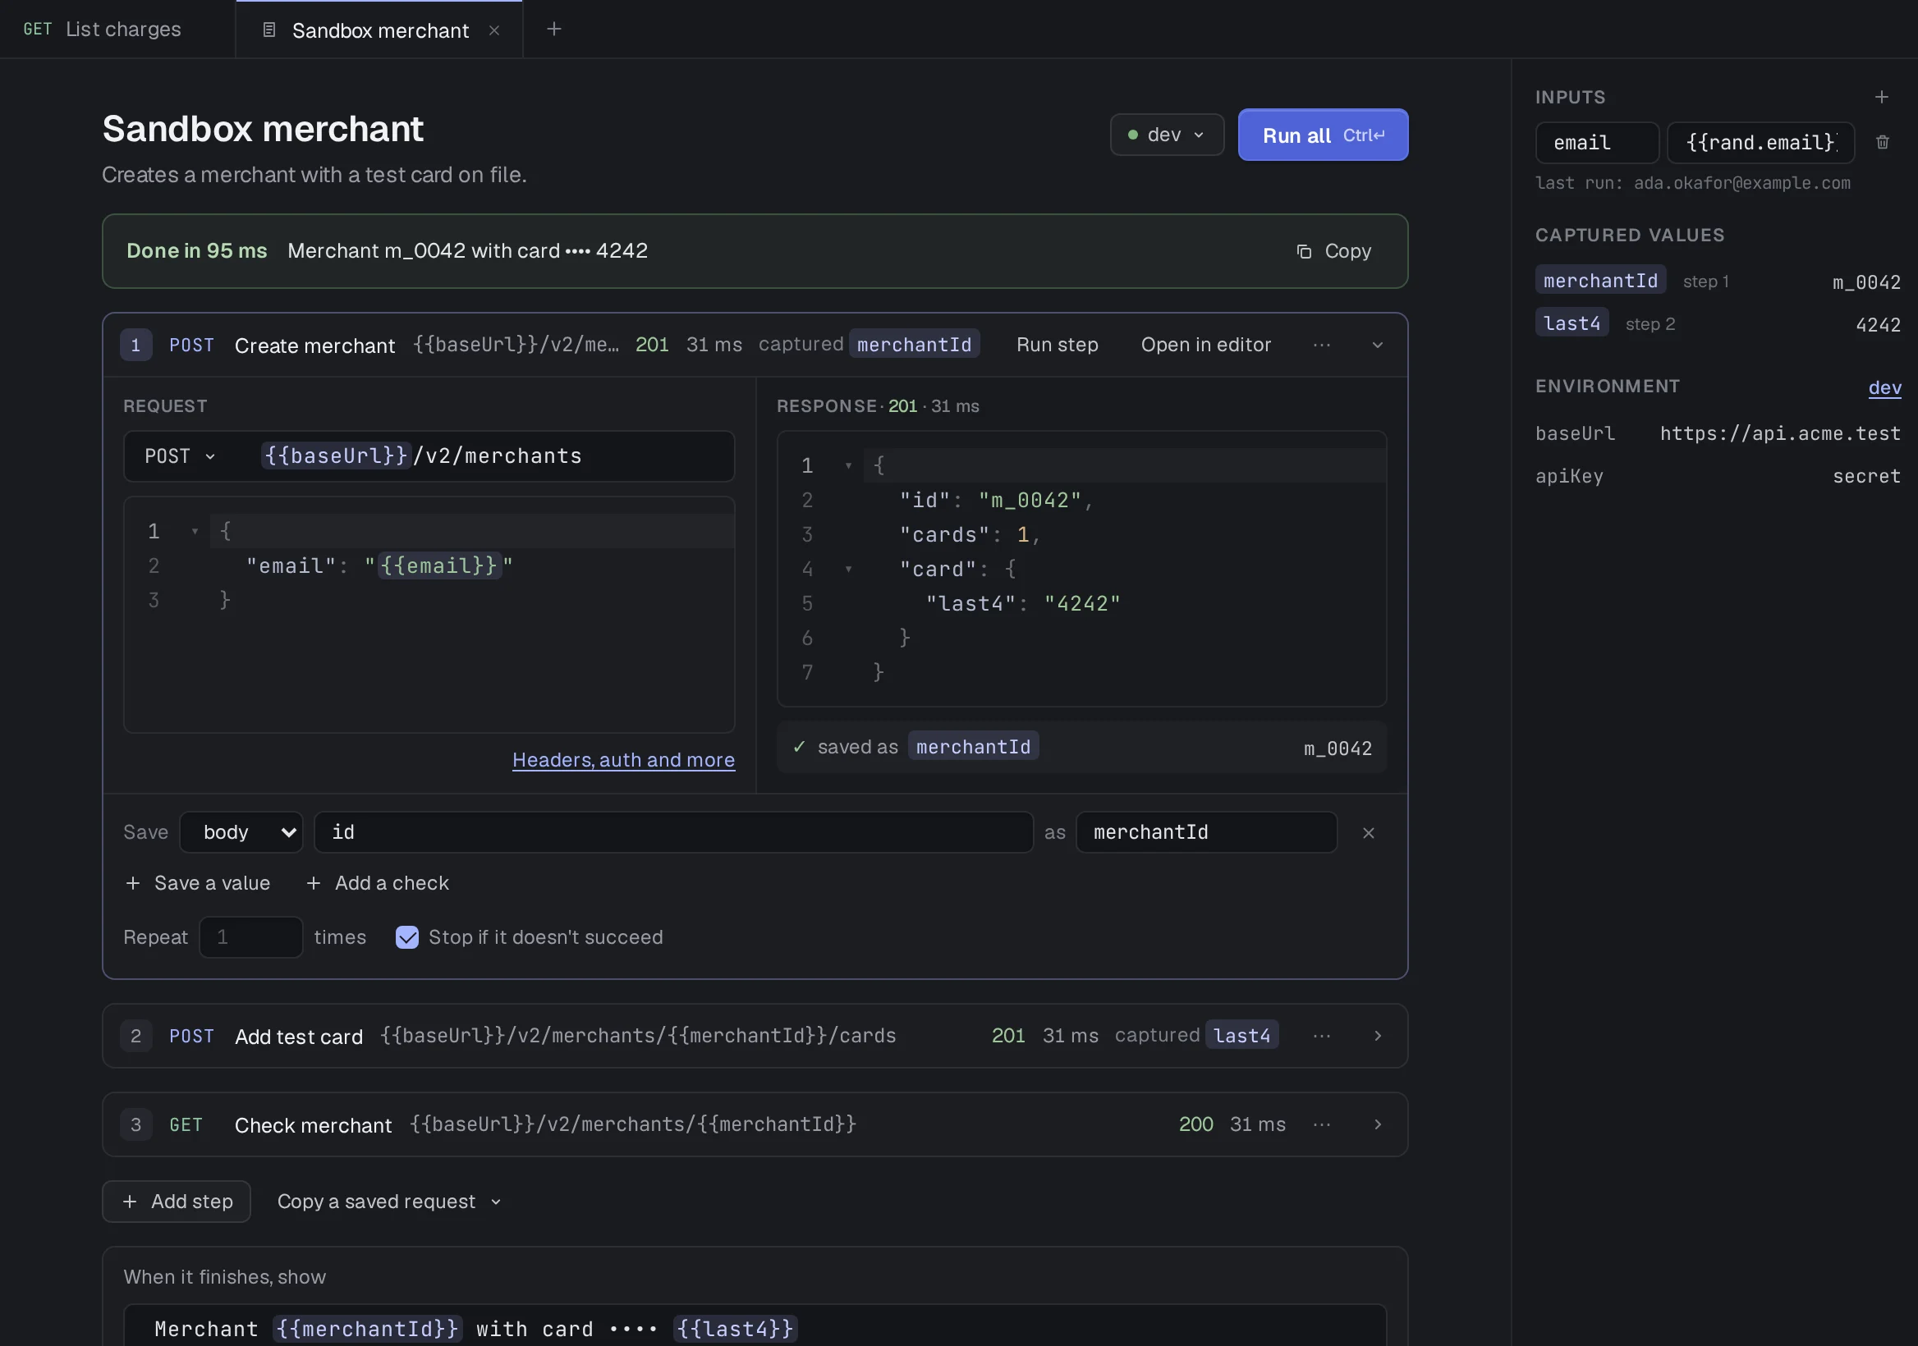Expand the Check merchant step
The image size is (1918, 1346).
[1378, 1124]
